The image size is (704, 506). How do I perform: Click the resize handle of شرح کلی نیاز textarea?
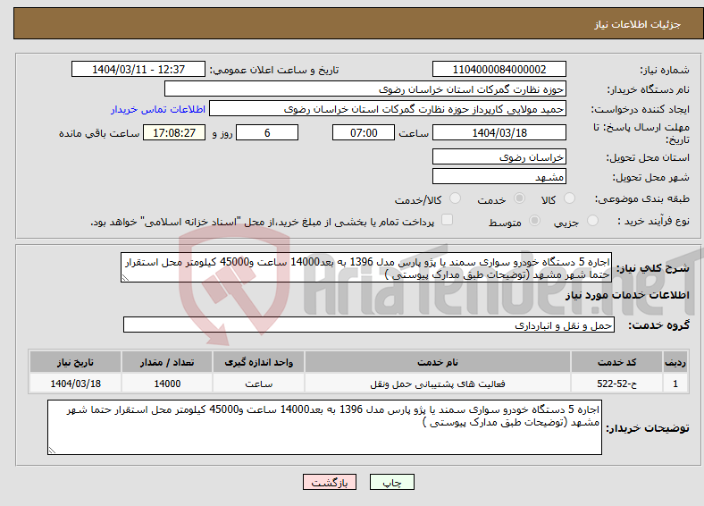(x=125, y=278)
